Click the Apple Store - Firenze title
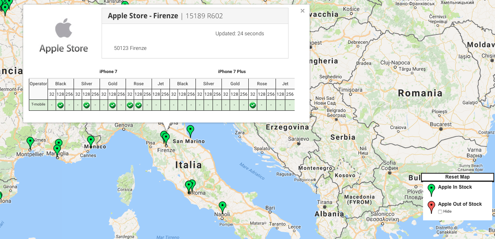This screenshot has width=495, height=239. click(x=143, y=16)
